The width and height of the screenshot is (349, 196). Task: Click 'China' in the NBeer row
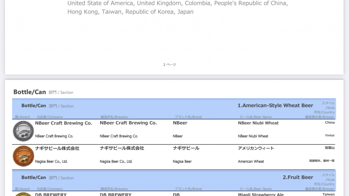(x=330, y=122)
